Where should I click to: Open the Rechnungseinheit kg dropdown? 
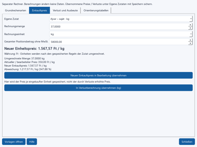pos(121,34)
